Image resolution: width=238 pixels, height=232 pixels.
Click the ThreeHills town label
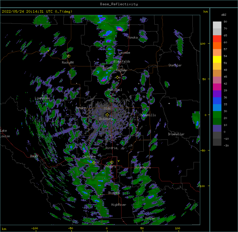click(147, 115)
